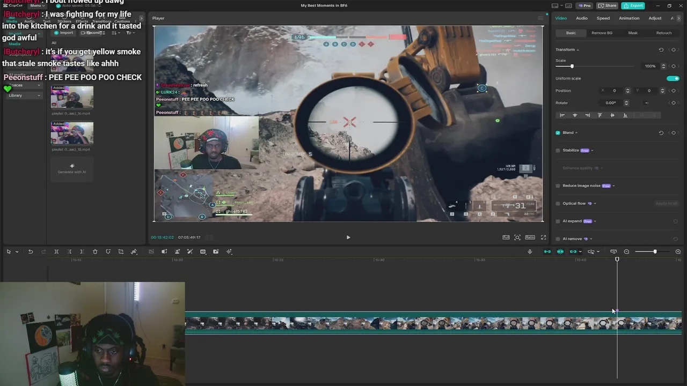Split the clip at the playhead

56,251
